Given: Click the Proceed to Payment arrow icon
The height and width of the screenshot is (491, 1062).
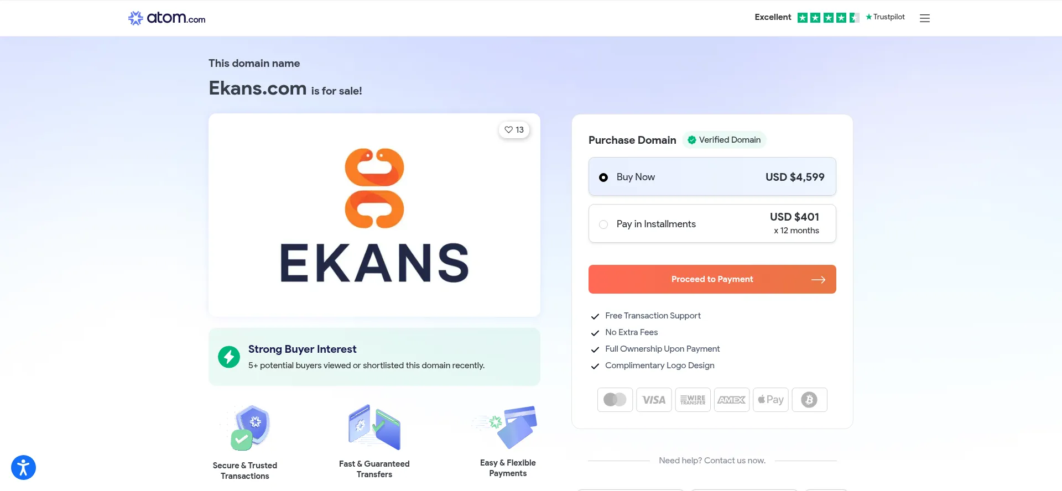Looking at the screenshot, I should click(x=818, y=280).
